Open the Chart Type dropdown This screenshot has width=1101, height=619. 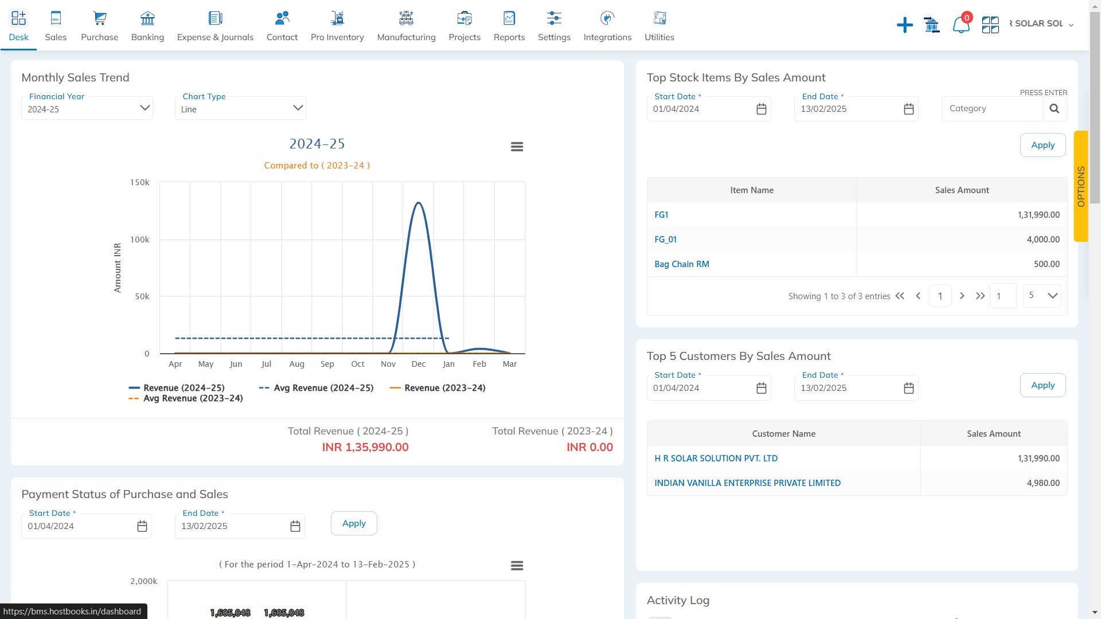pyautogui.click(x=240, y=108)
